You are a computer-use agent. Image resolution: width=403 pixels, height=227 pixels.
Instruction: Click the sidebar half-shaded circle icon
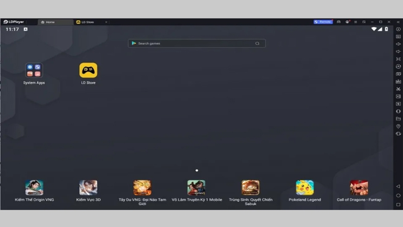[x=398, y=111]
